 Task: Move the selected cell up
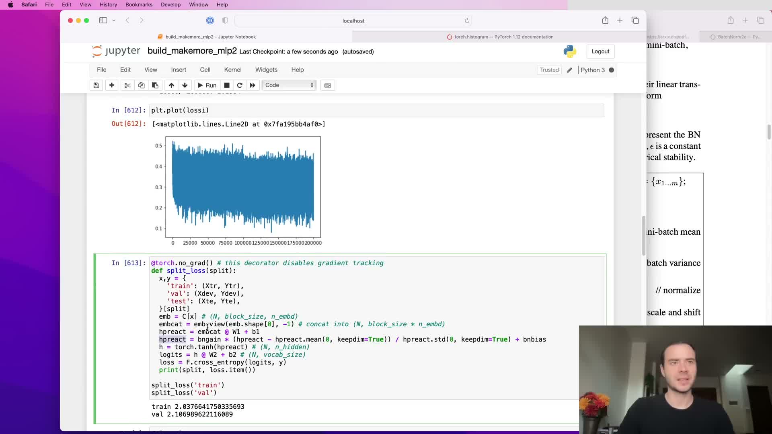[171, 85]
